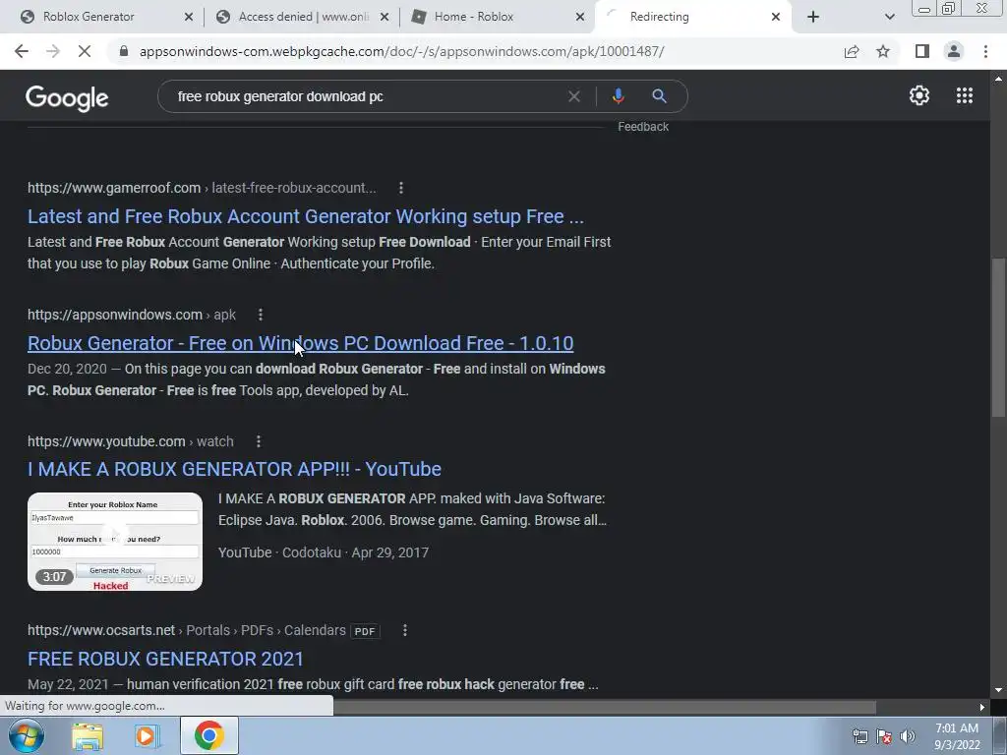Screen dimensions: 1007x755
Task: Open options for the appsonwindows.com result
Action: [x=260, y=315]
